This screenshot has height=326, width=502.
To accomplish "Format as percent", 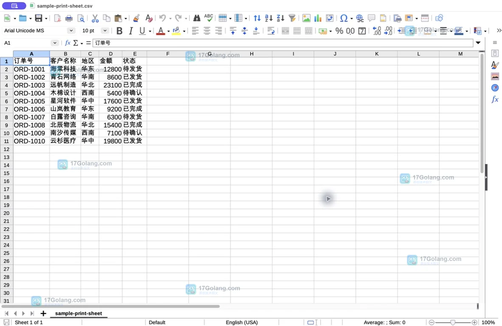I will point(339,31).
